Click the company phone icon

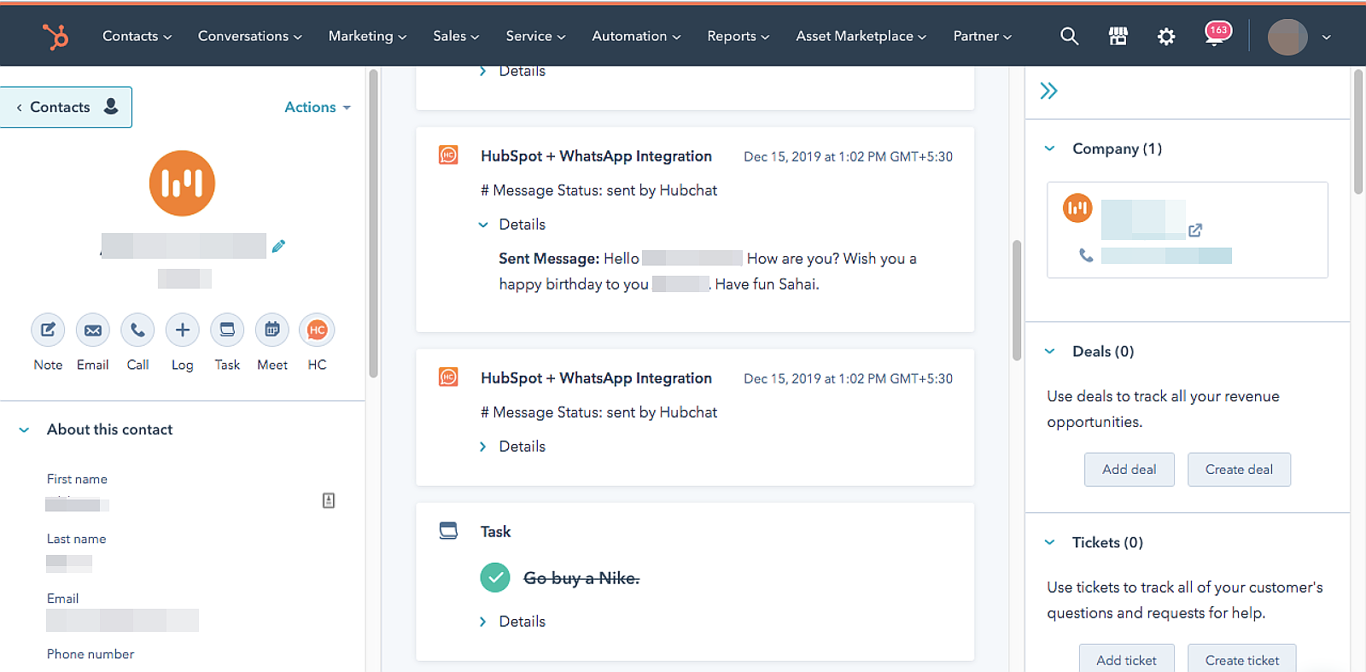(1086, 254)
